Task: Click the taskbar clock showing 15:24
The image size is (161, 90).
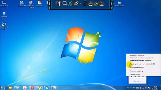Action: pos(155,88)
